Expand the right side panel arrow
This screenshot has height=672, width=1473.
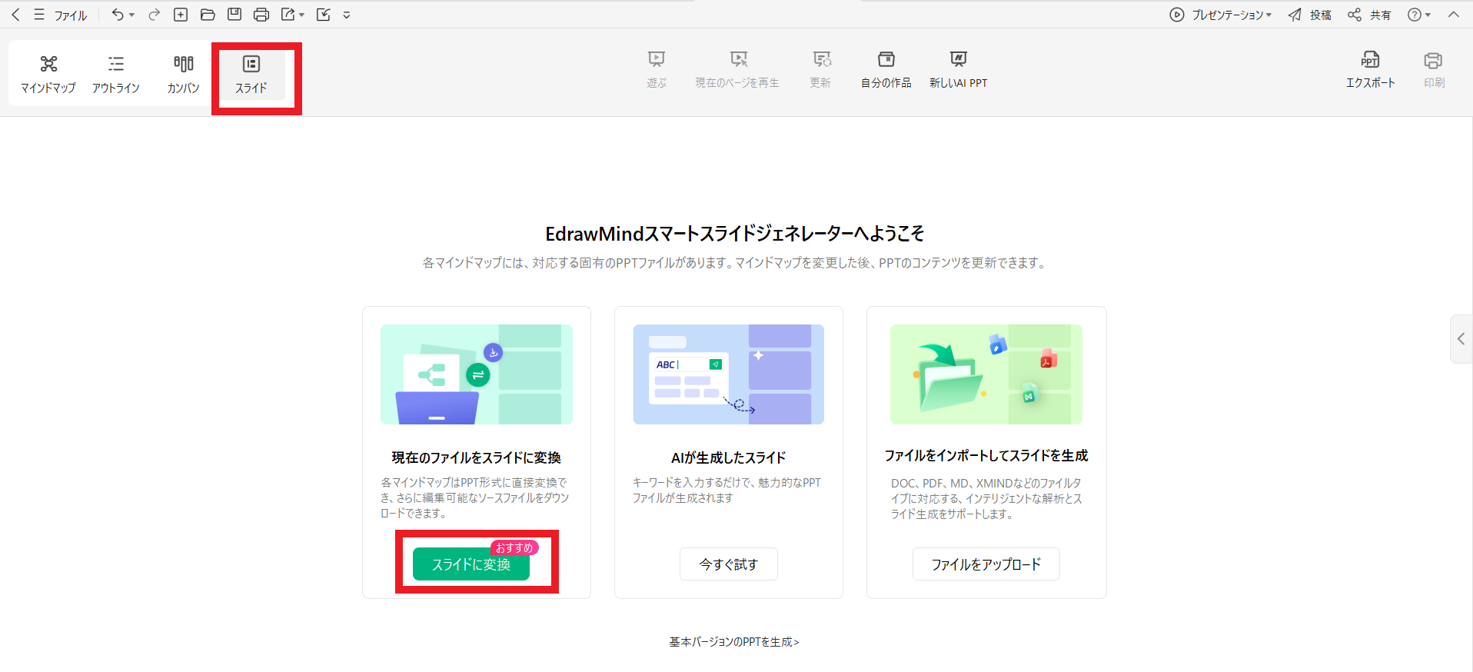click(x=1461, y=338)
